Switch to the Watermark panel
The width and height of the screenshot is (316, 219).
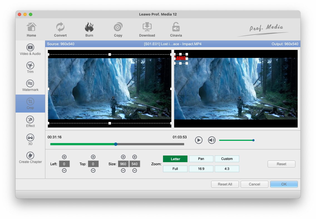30,86
